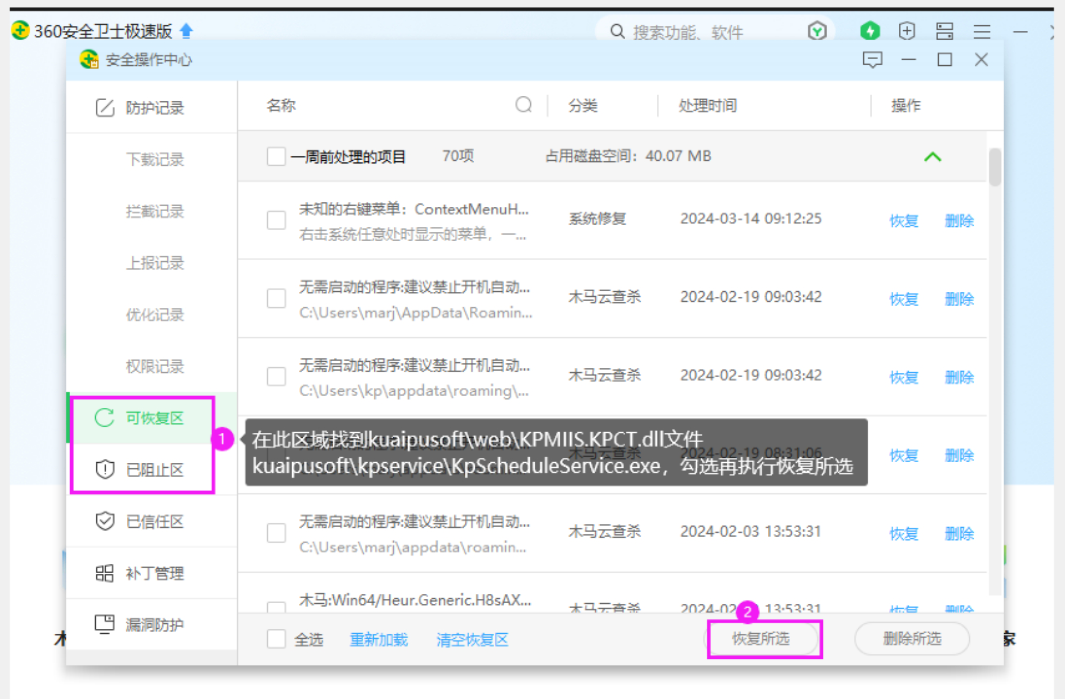1065x699 pixels.
Task: Click the green lightning shield icon
Action: click(x=869, y=31)
